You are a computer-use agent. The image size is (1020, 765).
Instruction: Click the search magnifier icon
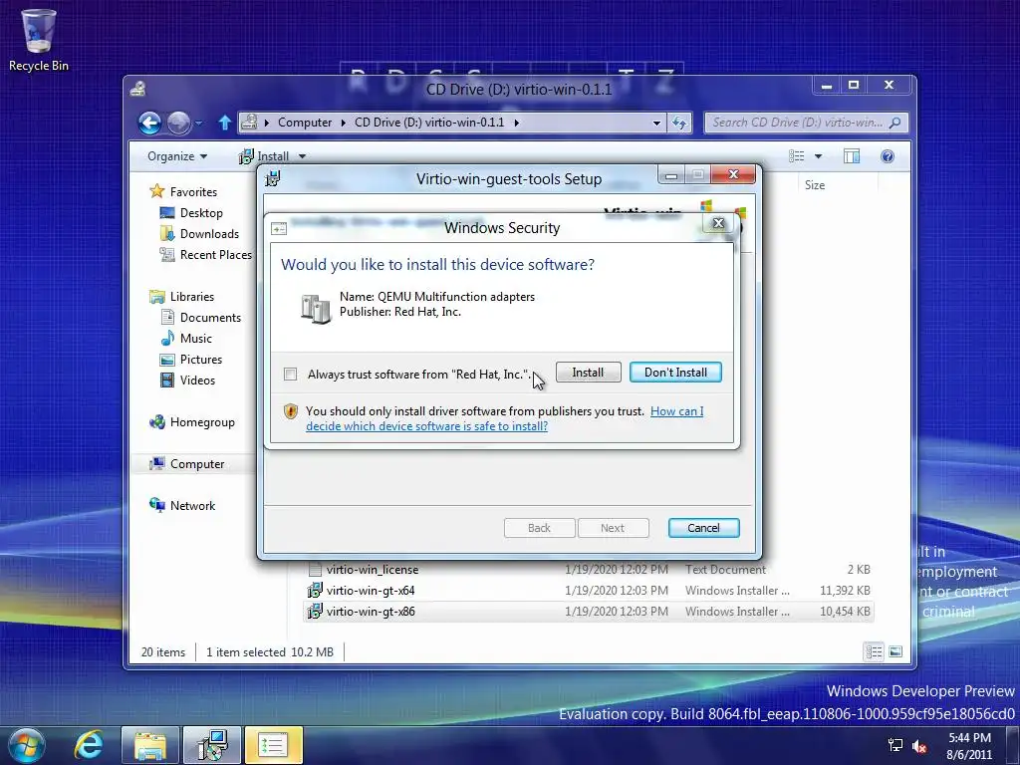pyautogui.click(x=895, y=123)
